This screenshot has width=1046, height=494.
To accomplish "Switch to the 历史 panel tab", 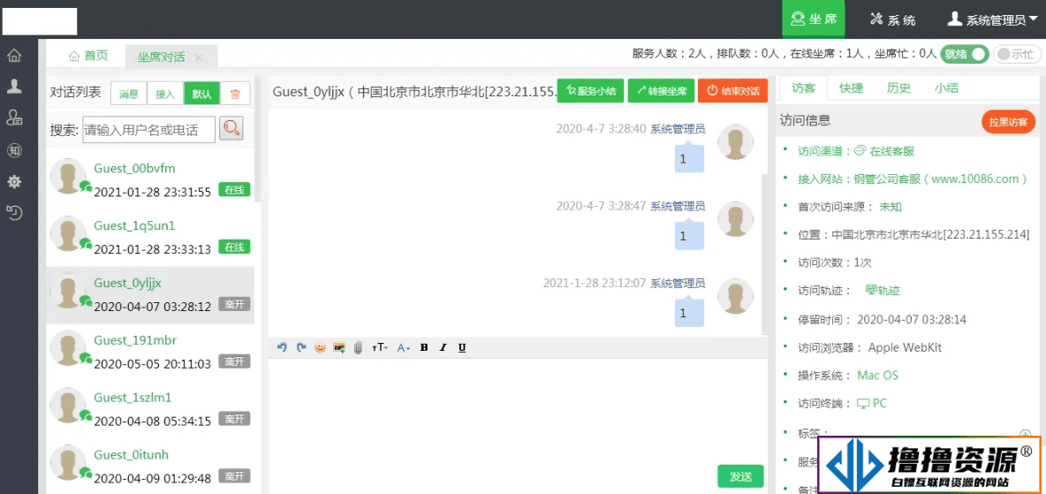I will coord(898,88).
